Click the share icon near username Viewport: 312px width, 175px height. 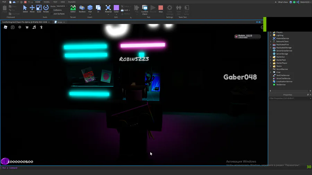pos(298,2)
